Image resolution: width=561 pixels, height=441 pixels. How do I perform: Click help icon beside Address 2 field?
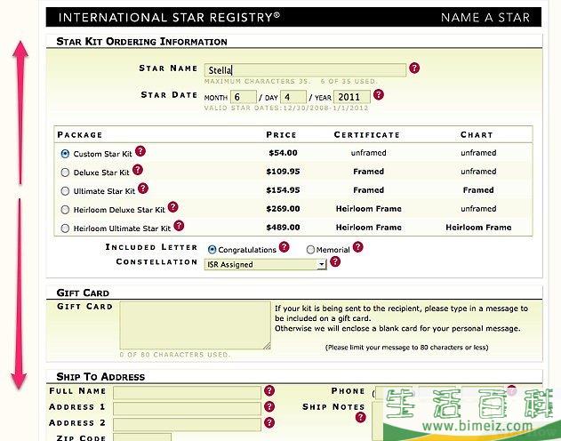click(269, 422)
